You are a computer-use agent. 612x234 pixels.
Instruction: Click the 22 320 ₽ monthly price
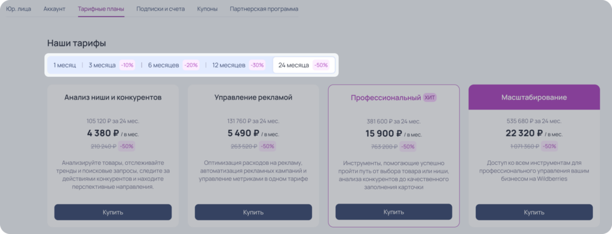click(524, 133)
